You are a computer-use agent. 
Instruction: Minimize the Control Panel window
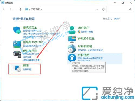click(x=115, y=3)
